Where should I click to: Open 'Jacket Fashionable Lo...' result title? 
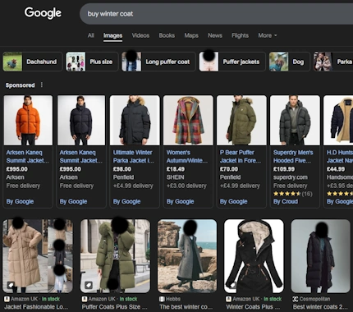(36, 307)
